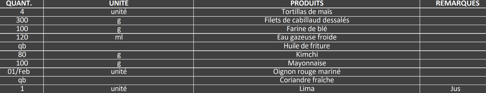The image size is (486, 93).
Task: Select Filets de cabillaud dessalés cell
Action: tap(307, 20)
